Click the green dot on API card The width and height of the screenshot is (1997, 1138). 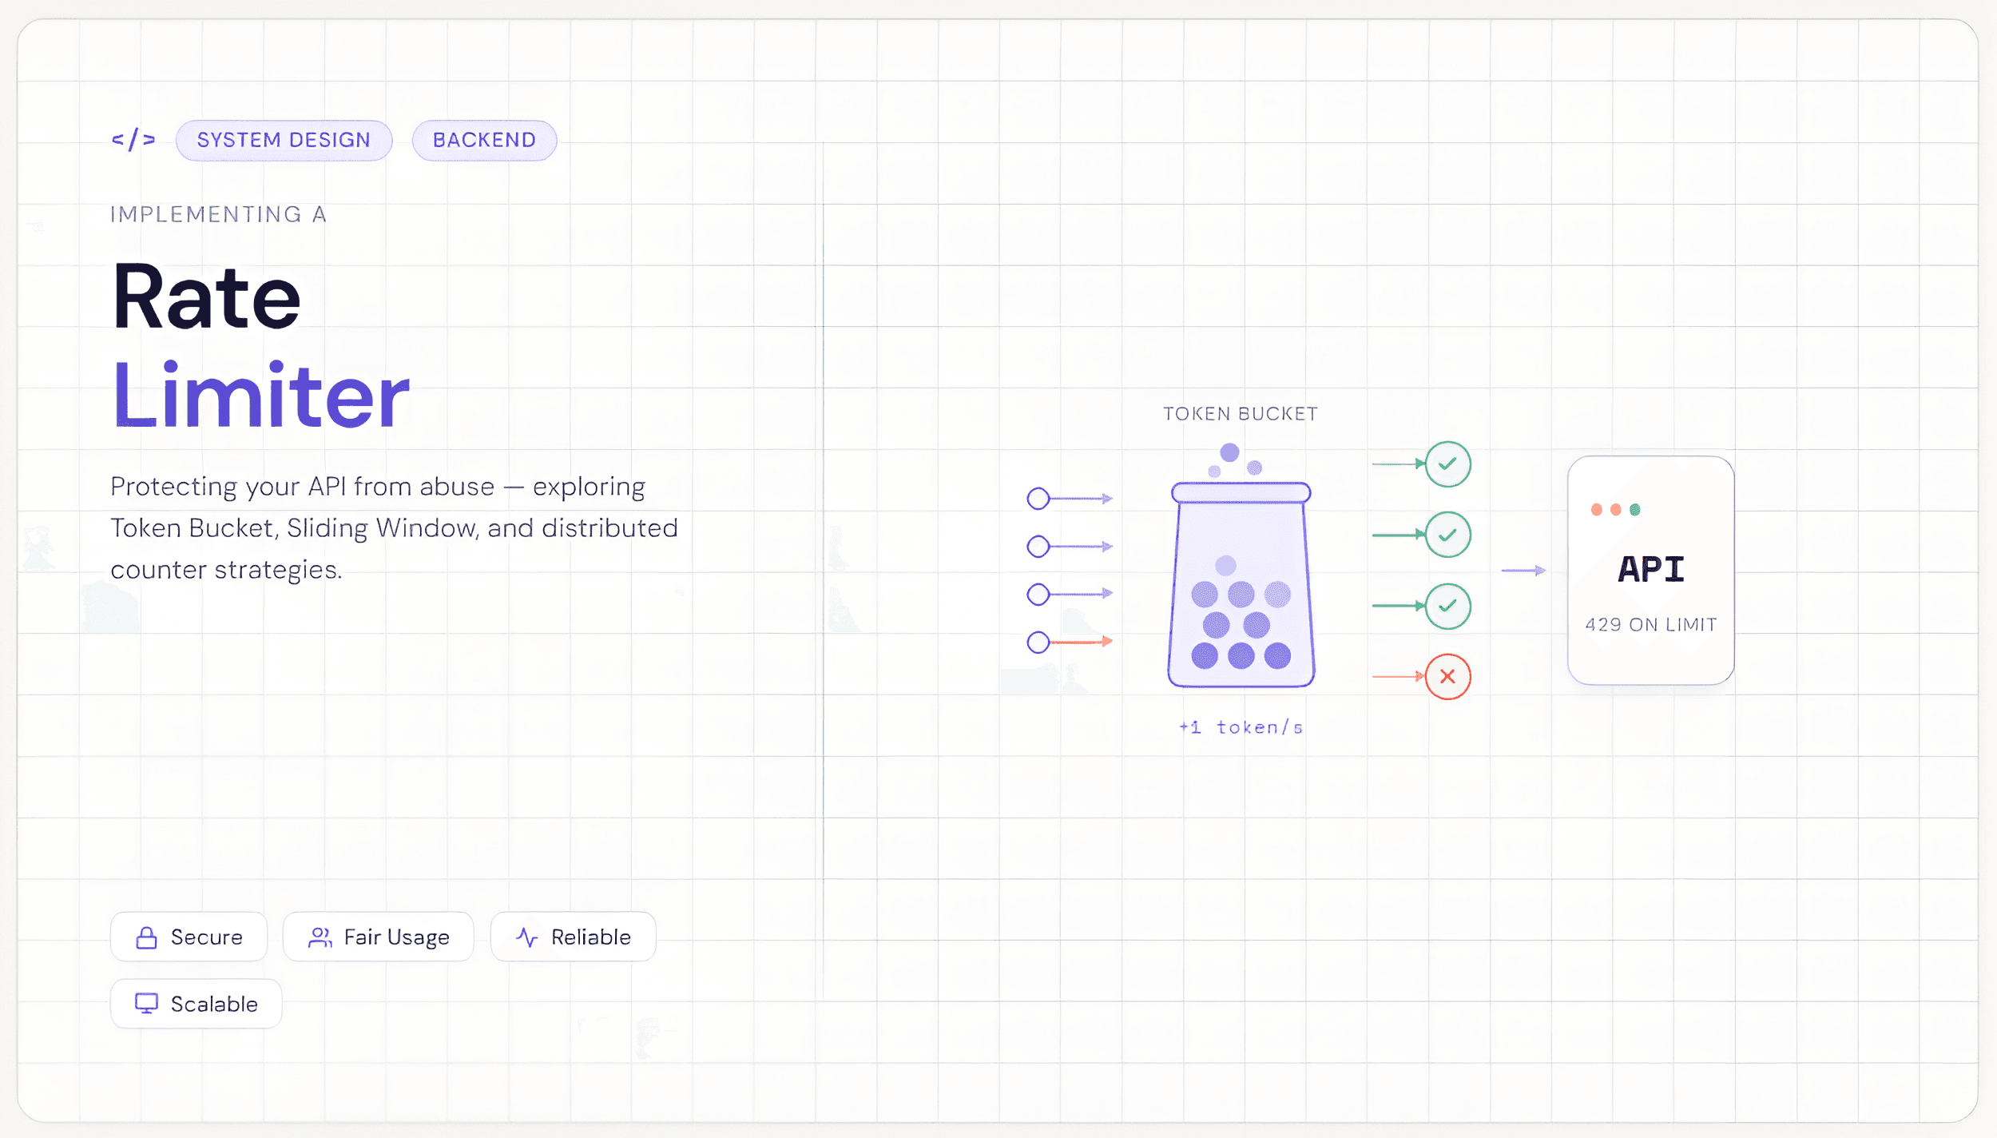[1634, 510]
